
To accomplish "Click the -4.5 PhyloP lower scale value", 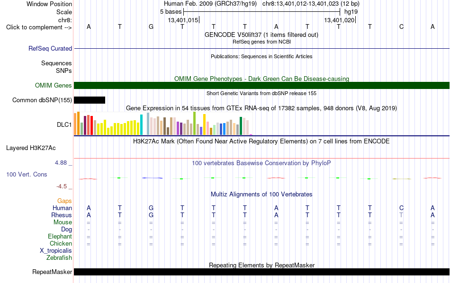I will (62, 186).
